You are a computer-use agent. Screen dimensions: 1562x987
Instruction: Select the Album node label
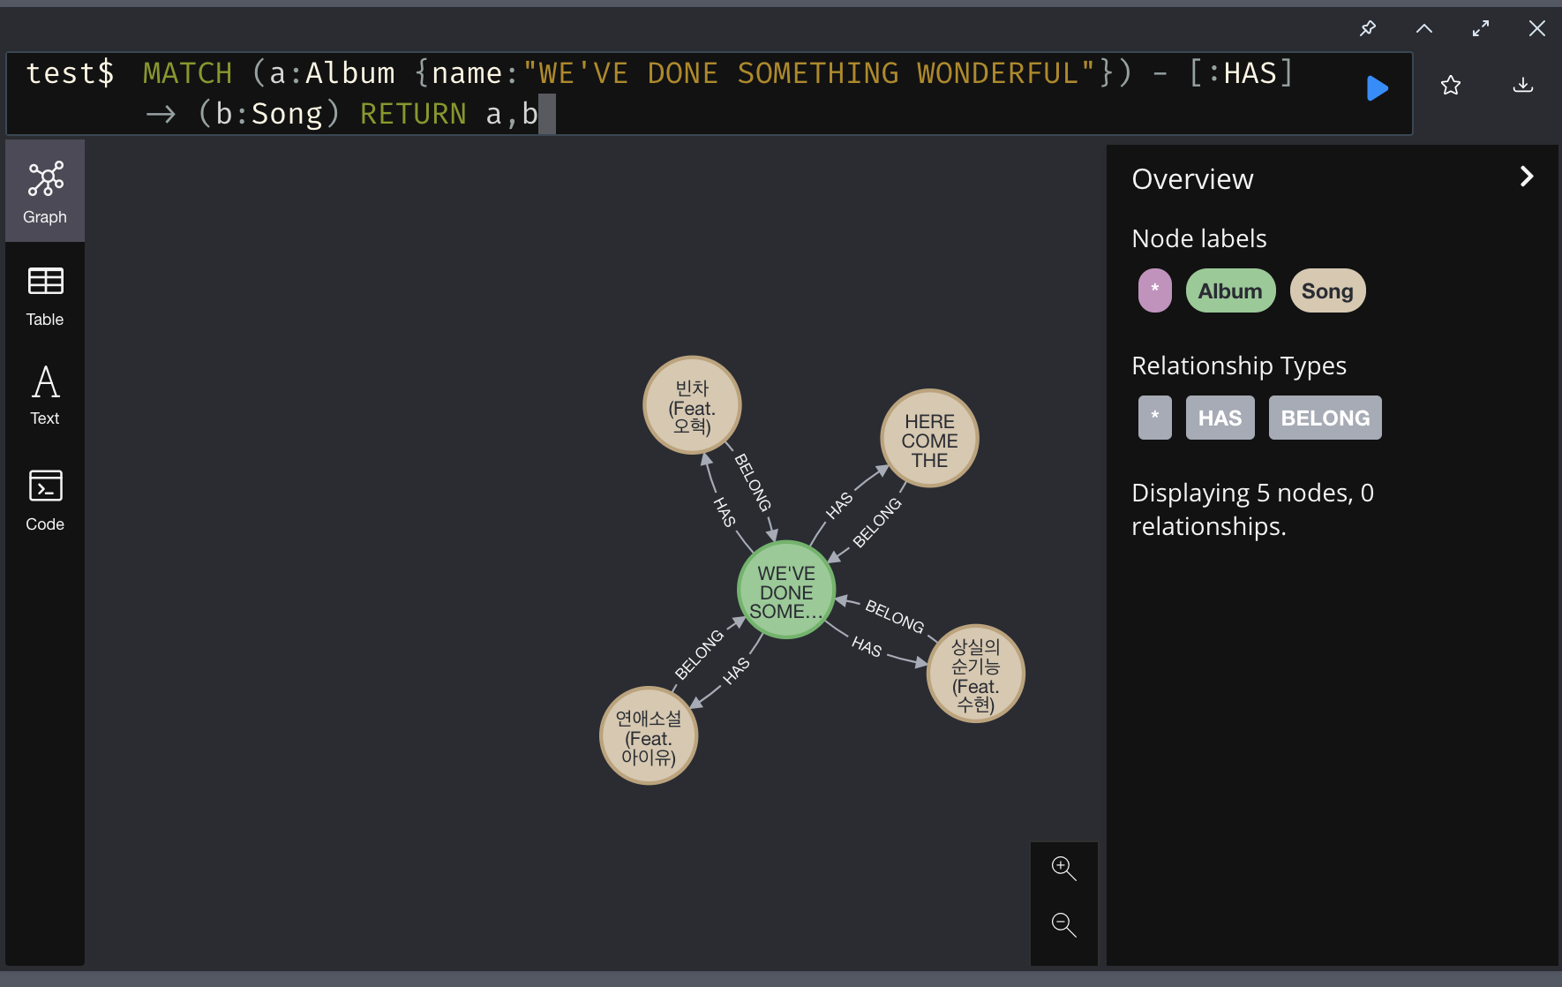click(1230, 290)
